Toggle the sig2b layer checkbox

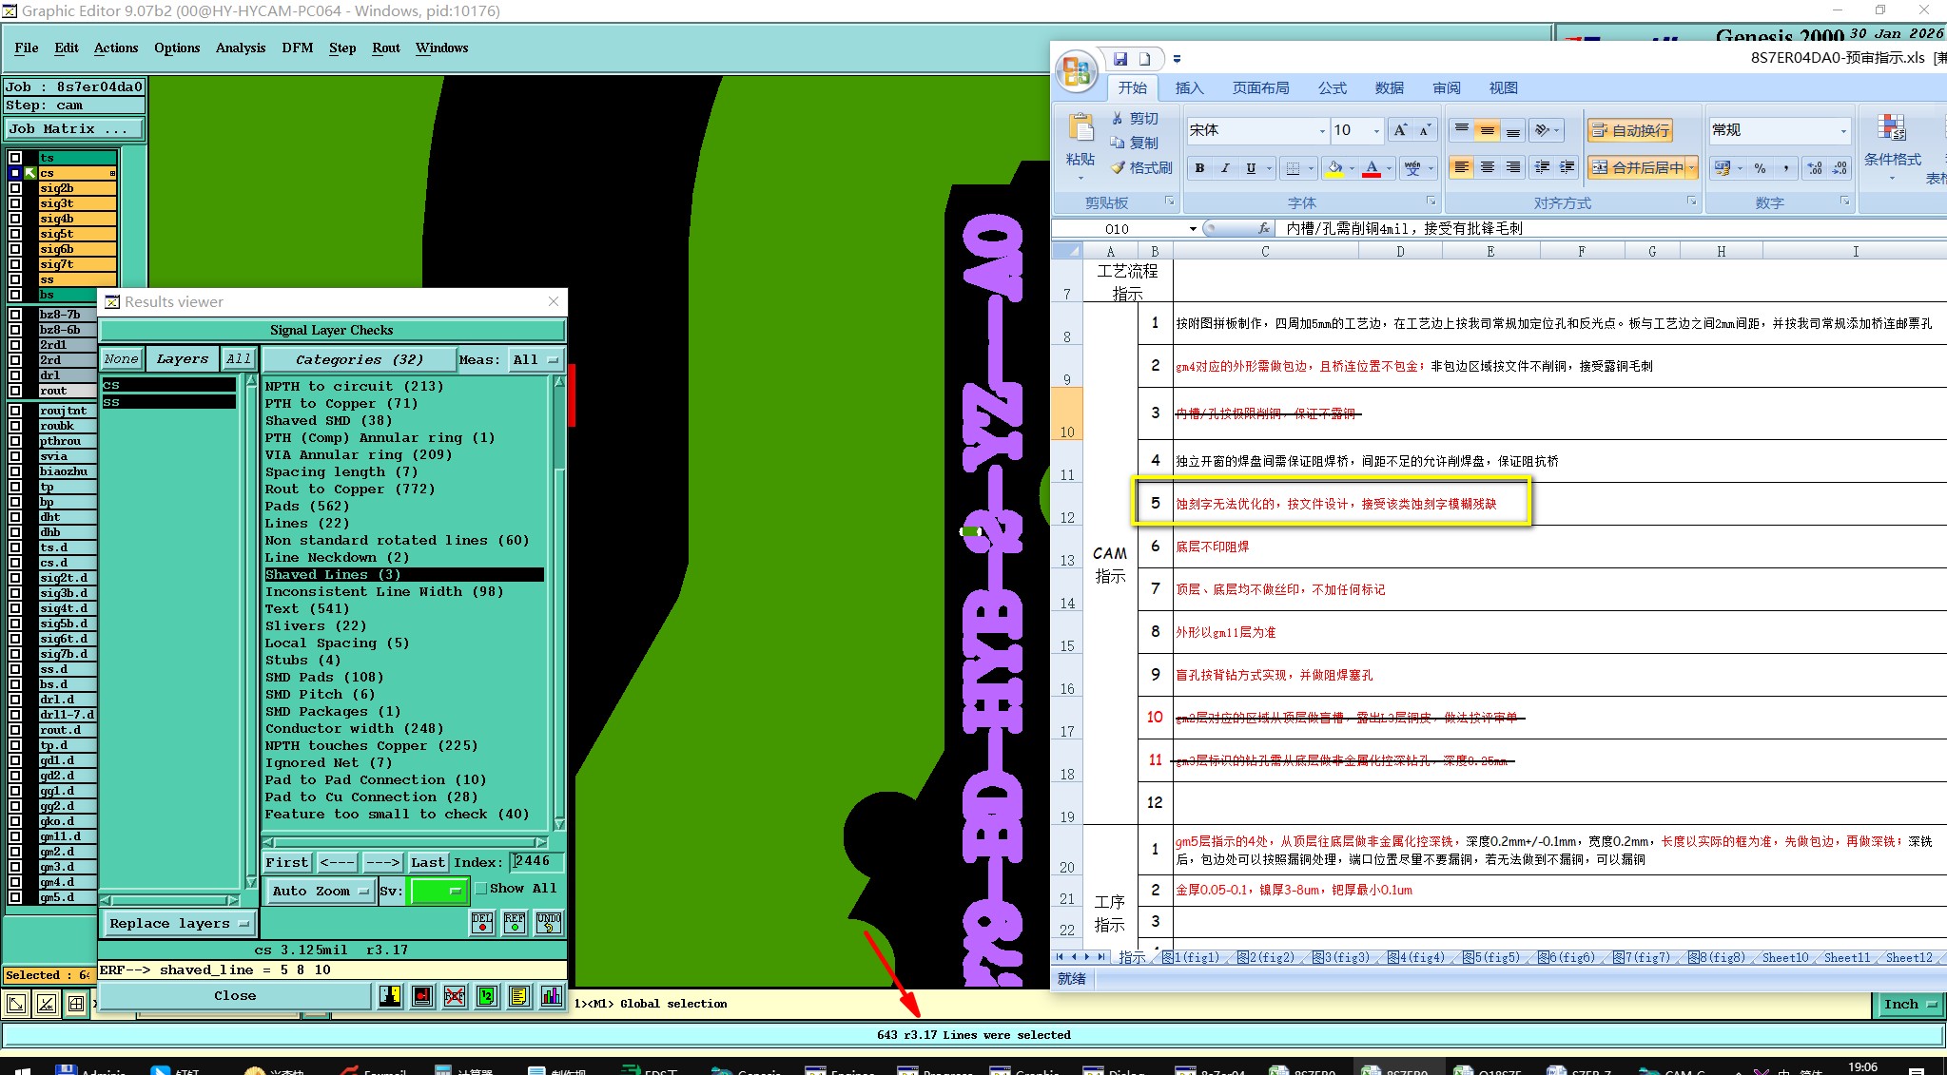(x=15, y=188)
